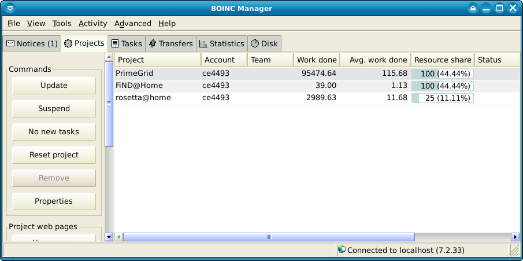Viewport: 523px width, 261px height.
Task: Click FiND@Home's resource share bar
Action: 443,86
